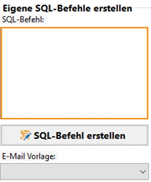Click the word 'Eigene' in the section title
The width and height of the screenshot is (151, 182).
coord(18,9)
